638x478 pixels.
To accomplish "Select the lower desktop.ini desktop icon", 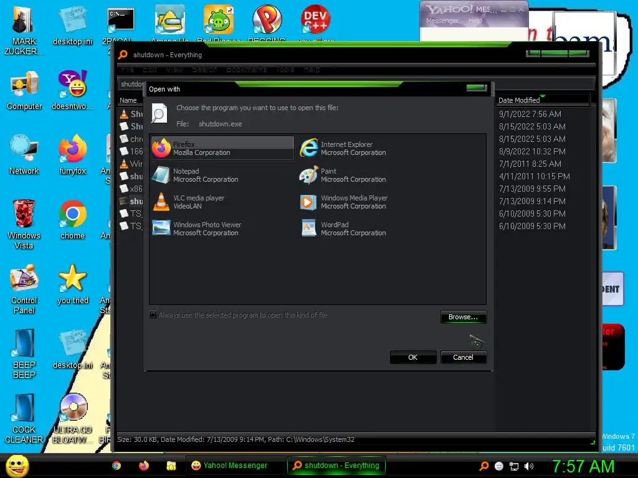I will click(x=72, y=350).
